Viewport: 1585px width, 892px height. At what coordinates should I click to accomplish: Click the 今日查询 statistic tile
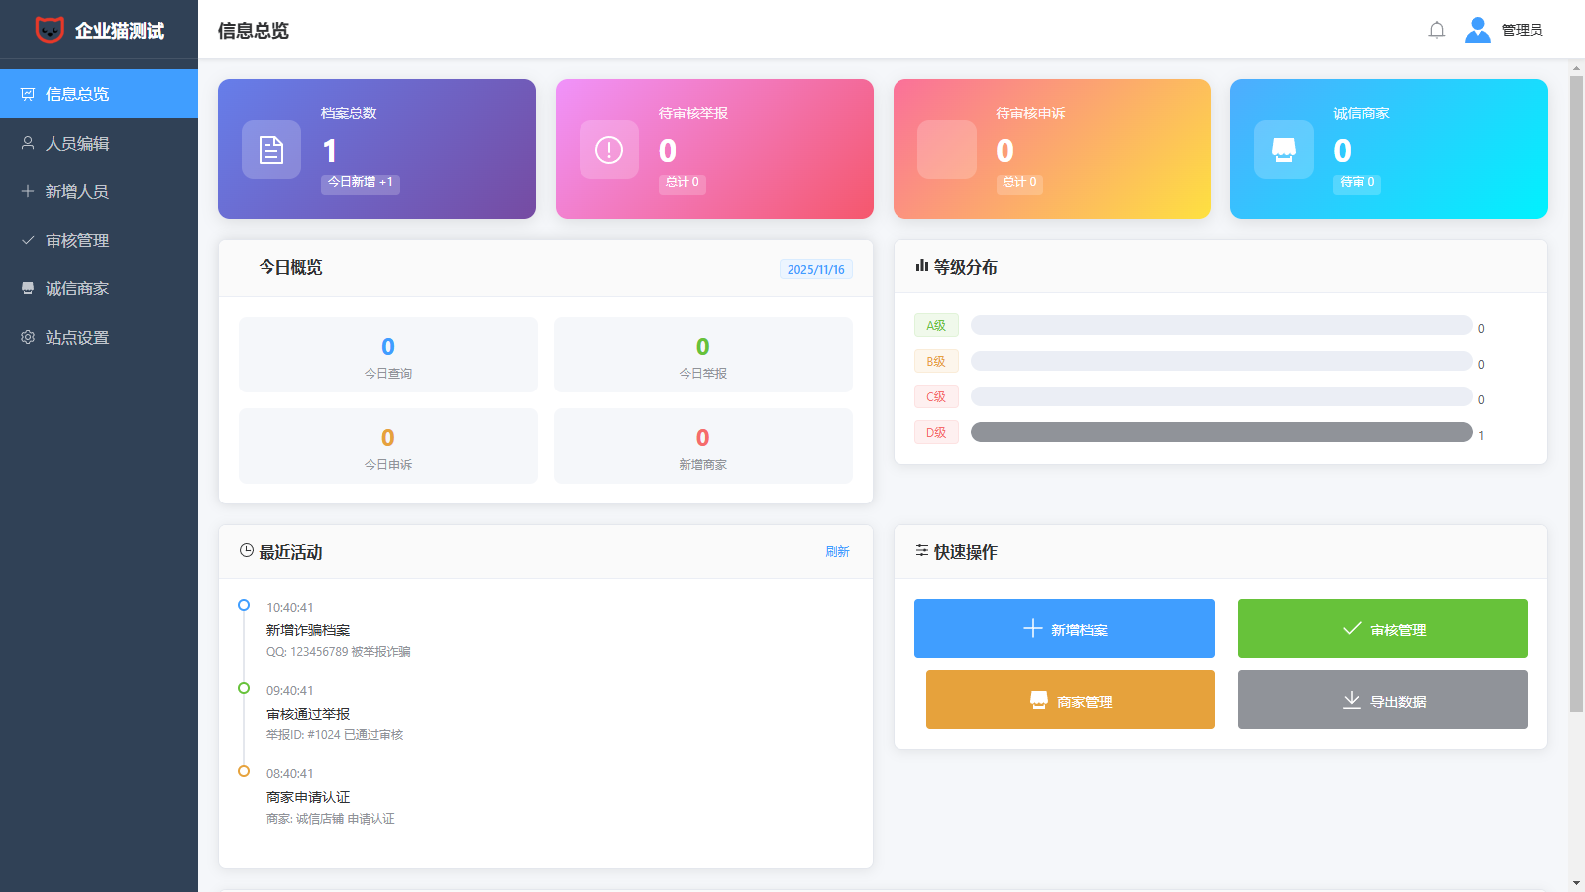coord(388,355)
